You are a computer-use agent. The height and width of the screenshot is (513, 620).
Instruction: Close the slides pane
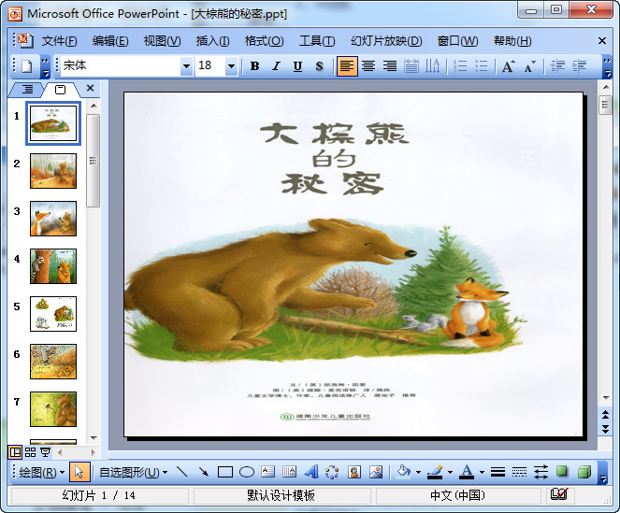point(90,88)
